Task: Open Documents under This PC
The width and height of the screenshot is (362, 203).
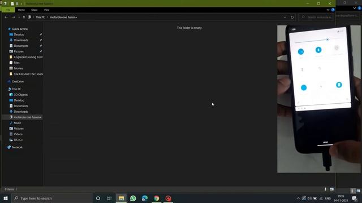Action: click(x=21, y=106)
